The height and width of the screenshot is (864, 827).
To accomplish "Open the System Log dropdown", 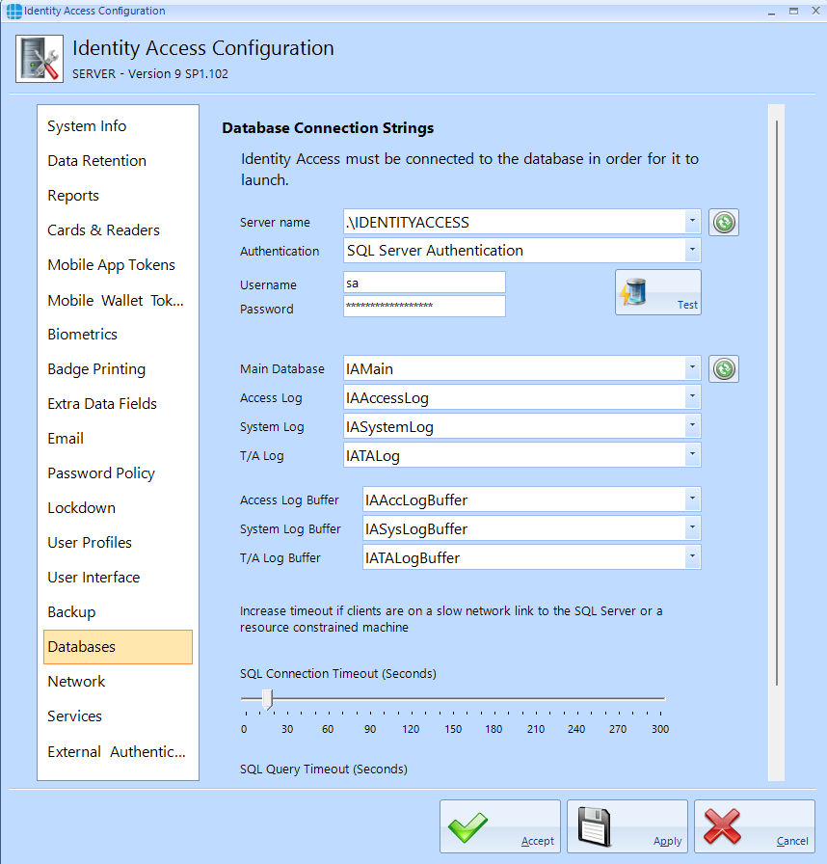I will pos(693,426).
